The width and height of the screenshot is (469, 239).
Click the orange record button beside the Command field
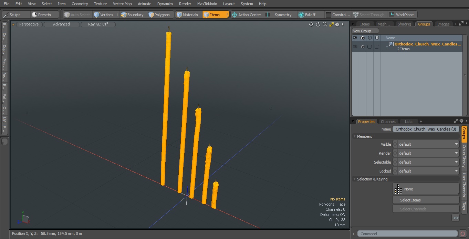point(463,234)
